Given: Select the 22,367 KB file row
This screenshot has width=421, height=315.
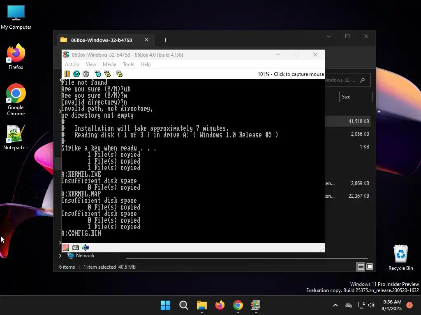Looking at the screenshot, I should point(348,196).
